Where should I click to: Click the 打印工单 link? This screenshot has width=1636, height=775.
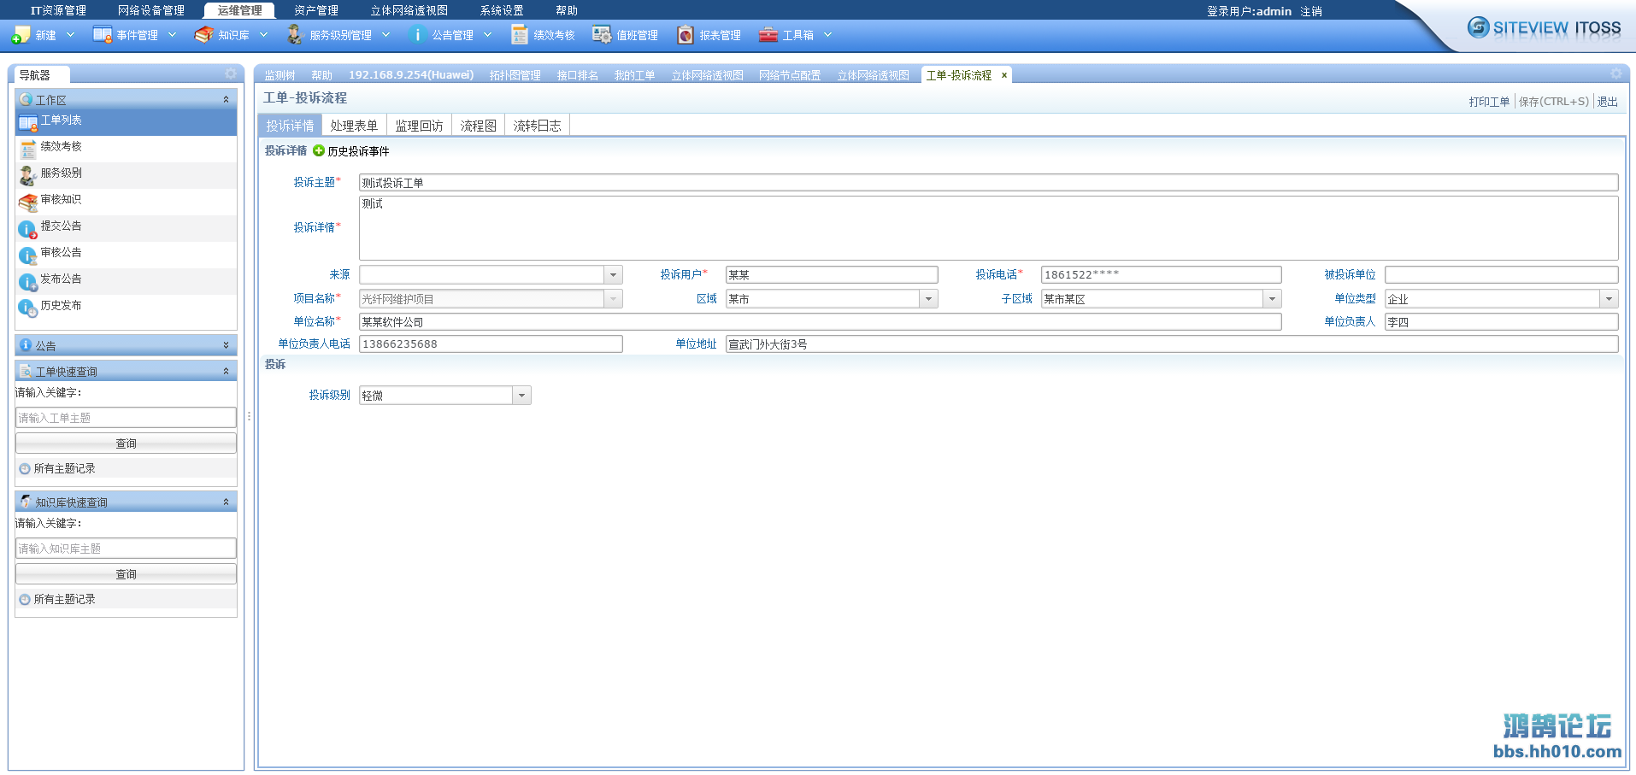pyautogui.click(x=1489, y=102)
